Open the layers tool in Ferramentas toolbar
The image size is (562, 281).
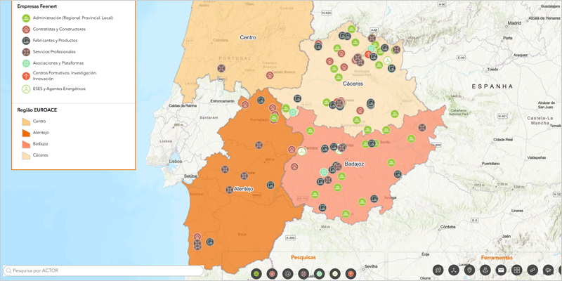tap(549, 270)
